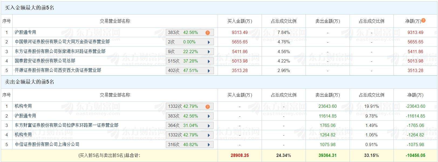Open 中国银河证券大同万金街证券营业部 link
The width and height of the screenshot is (438, 162).
tap(62, 42)
